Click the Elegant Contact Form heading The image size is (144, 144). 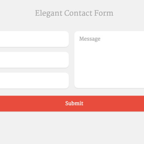pyautogui.click(x=74, y=14)
